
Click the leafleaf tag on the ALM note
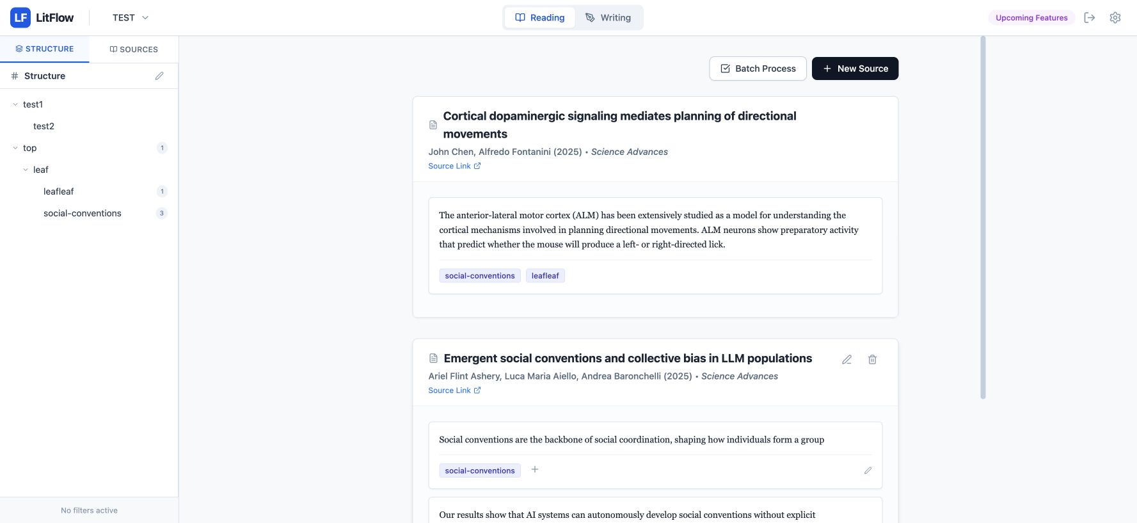tap(545, 276)
